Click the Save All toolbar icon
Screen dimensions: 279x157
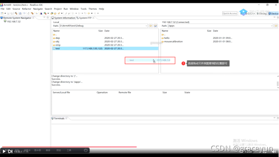(12, 13)
